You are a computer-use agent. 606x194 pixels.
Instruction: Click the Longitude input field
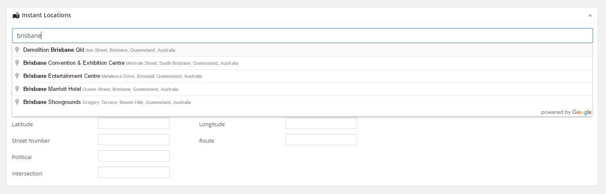click(321, 123)
